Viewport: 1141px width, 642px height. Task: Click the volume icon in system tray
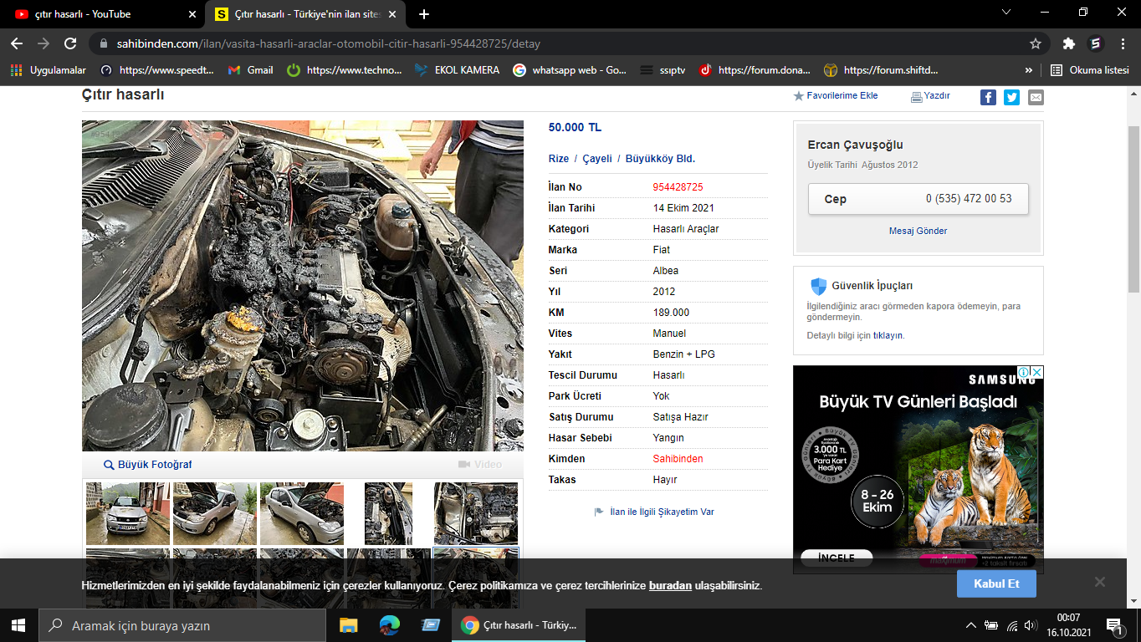1030,625
